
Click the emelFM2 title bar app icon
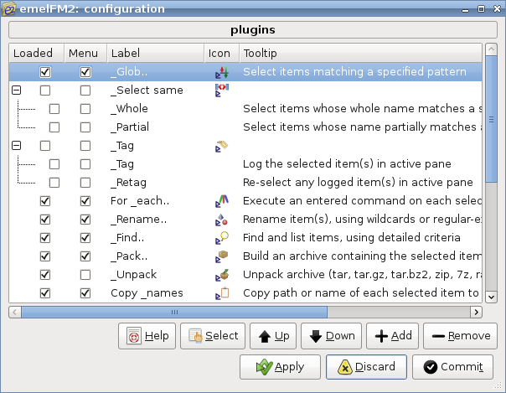[8, 8]
